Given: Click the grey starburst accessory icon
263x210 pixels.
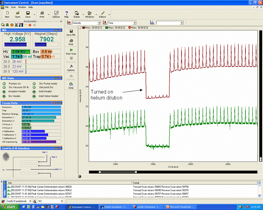Looking at the screenshot, I should pyautogui.click(x=34, y=25).
